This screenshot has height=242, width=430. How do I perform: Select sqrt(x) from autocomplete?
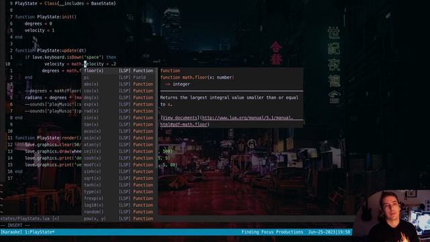click(120, 178)
